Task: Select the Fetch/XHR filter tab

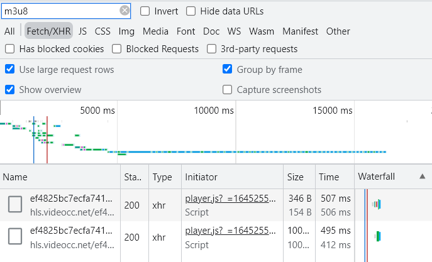Action: tap(49, 31)
